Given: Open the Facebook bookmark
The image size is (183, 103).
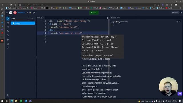Looking at the screenshot, I should point(73,8).
